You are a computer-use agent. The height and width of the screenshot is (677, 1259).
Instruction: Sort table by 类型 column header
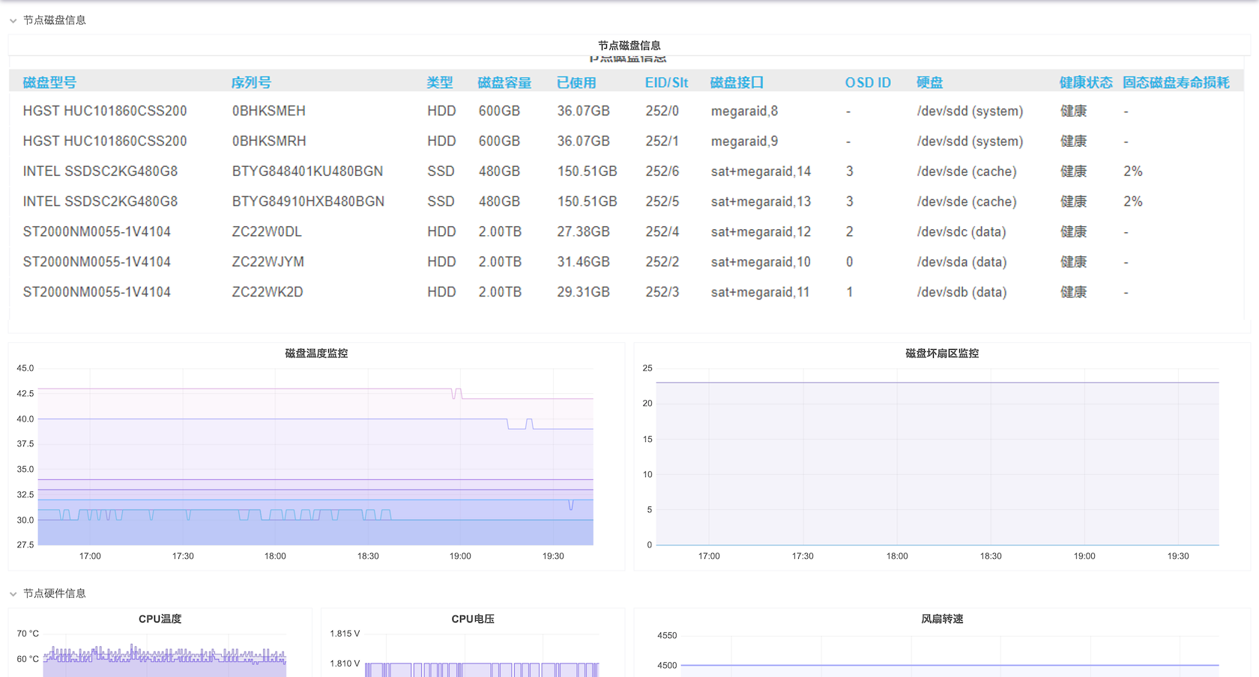pyautogui.click(x=440, y=82)
